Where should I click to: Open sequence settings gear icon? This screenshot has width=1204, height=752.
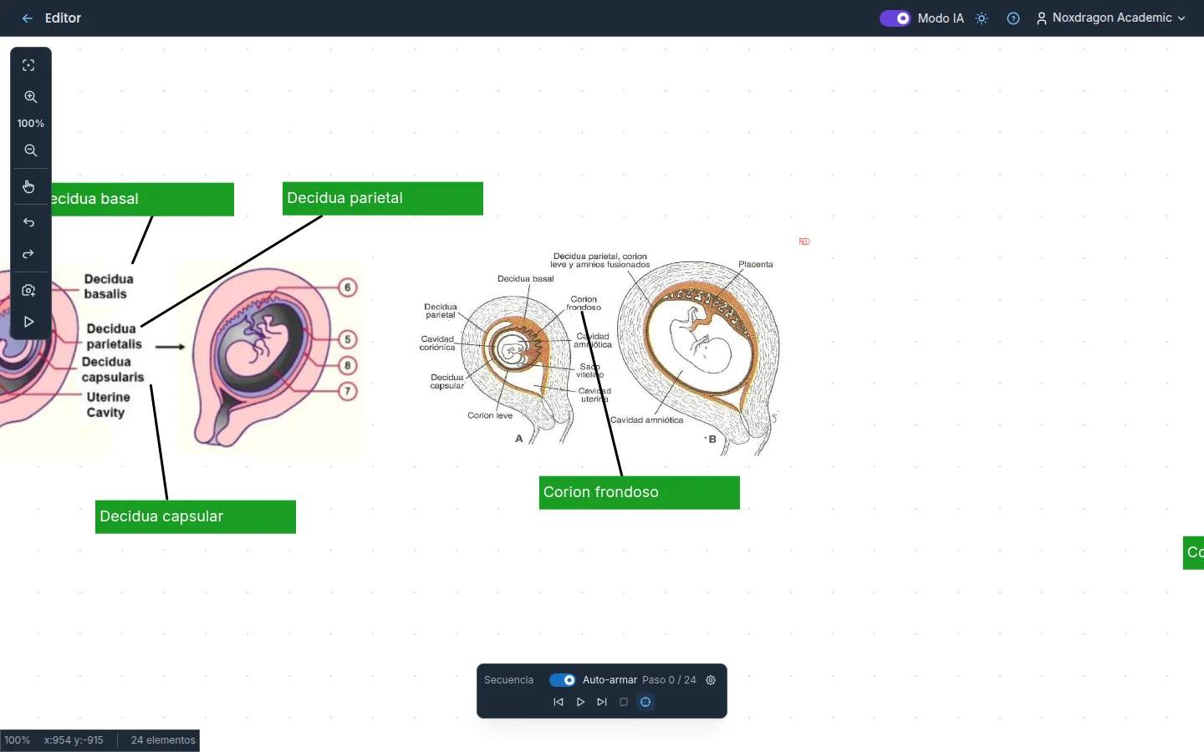coord(711,680)
